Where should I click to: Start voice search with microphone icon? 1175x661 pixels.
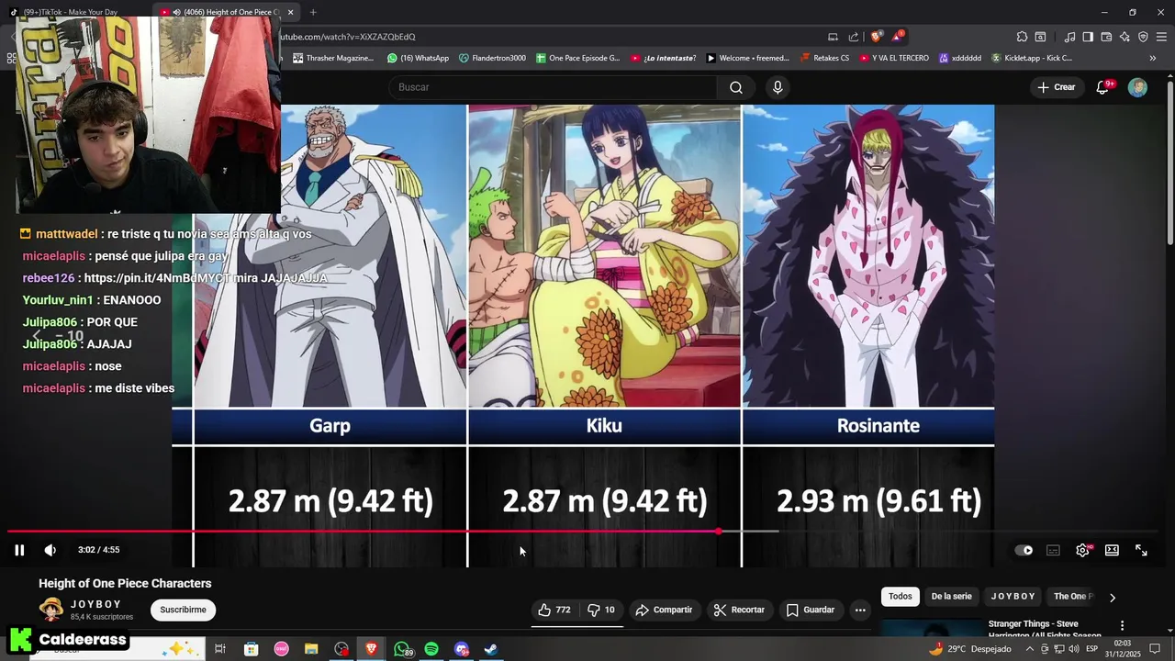pyautogui.click(x=778, y=87)
